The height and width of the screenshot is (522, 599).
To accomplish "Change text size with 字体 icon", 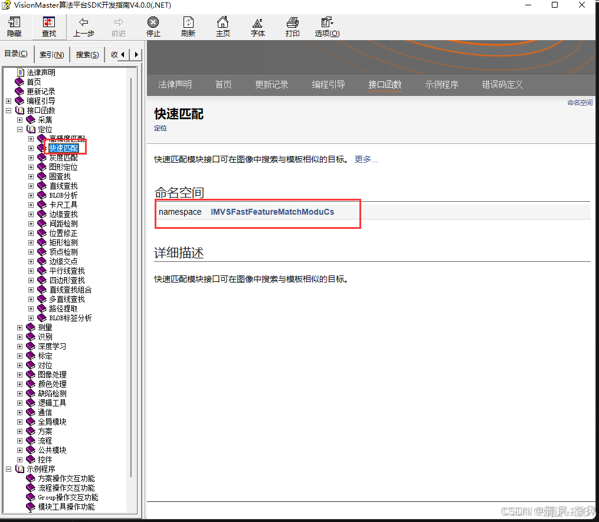I will pyautogui.click(x=257, y=27).
